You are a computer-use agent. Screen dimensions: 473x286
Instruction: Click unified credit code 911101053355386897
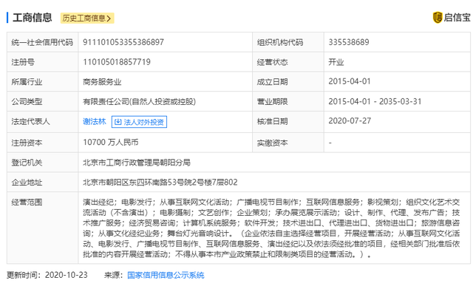point(123,42)
